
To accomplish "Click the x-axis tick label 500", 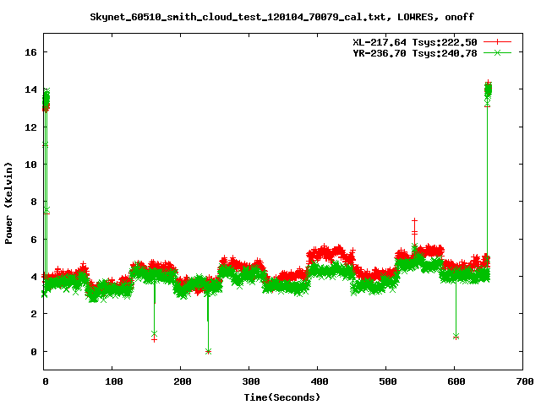I will click(387, 381).
